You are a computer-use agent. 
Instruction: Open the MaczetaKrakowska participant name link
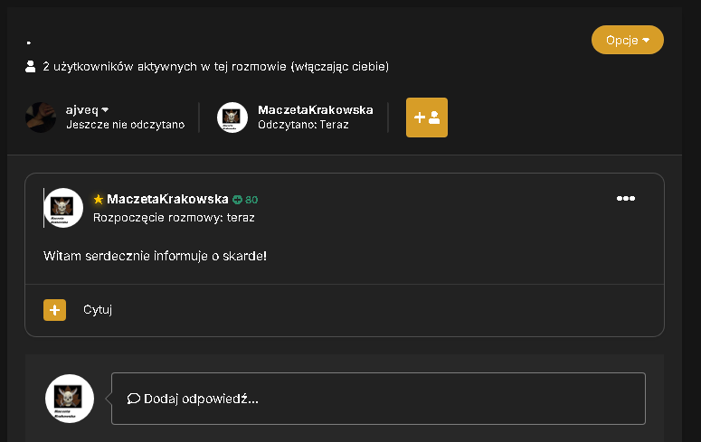tap(315, 109)
